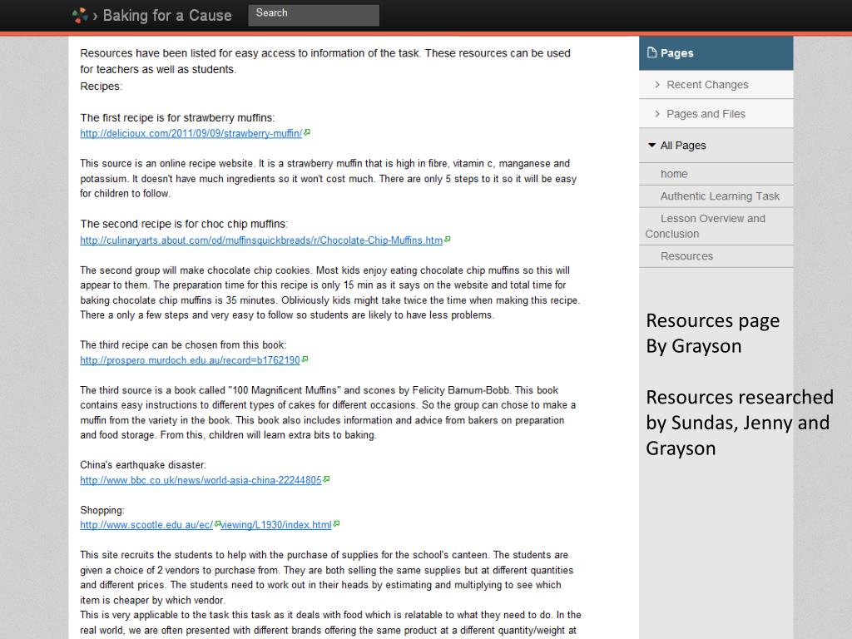Click external link icon after index.html
The height and width of the screenshot is (639, 852).
pyautogui.click(x=336, y=524)
